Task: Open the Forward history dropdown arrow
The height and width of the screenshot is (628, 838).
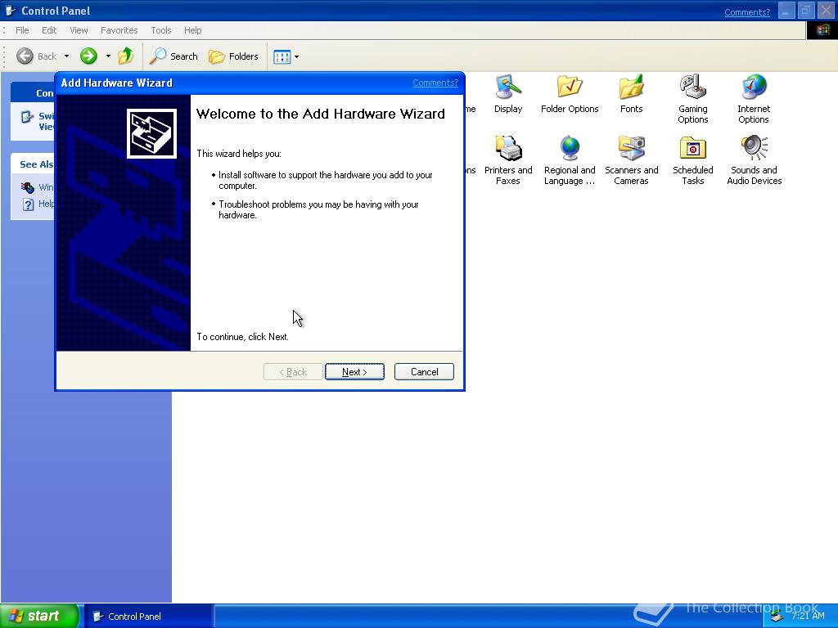Action: click(x=108, y=56)
